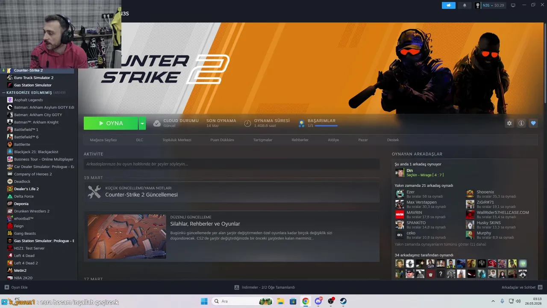Open game settings gear icon
This screenshot has height=308, width=547.
509,123
